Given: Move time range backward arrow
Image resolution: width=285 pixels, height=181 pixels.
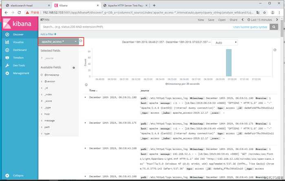Looking at the screenshot, I should coord(243,20).
